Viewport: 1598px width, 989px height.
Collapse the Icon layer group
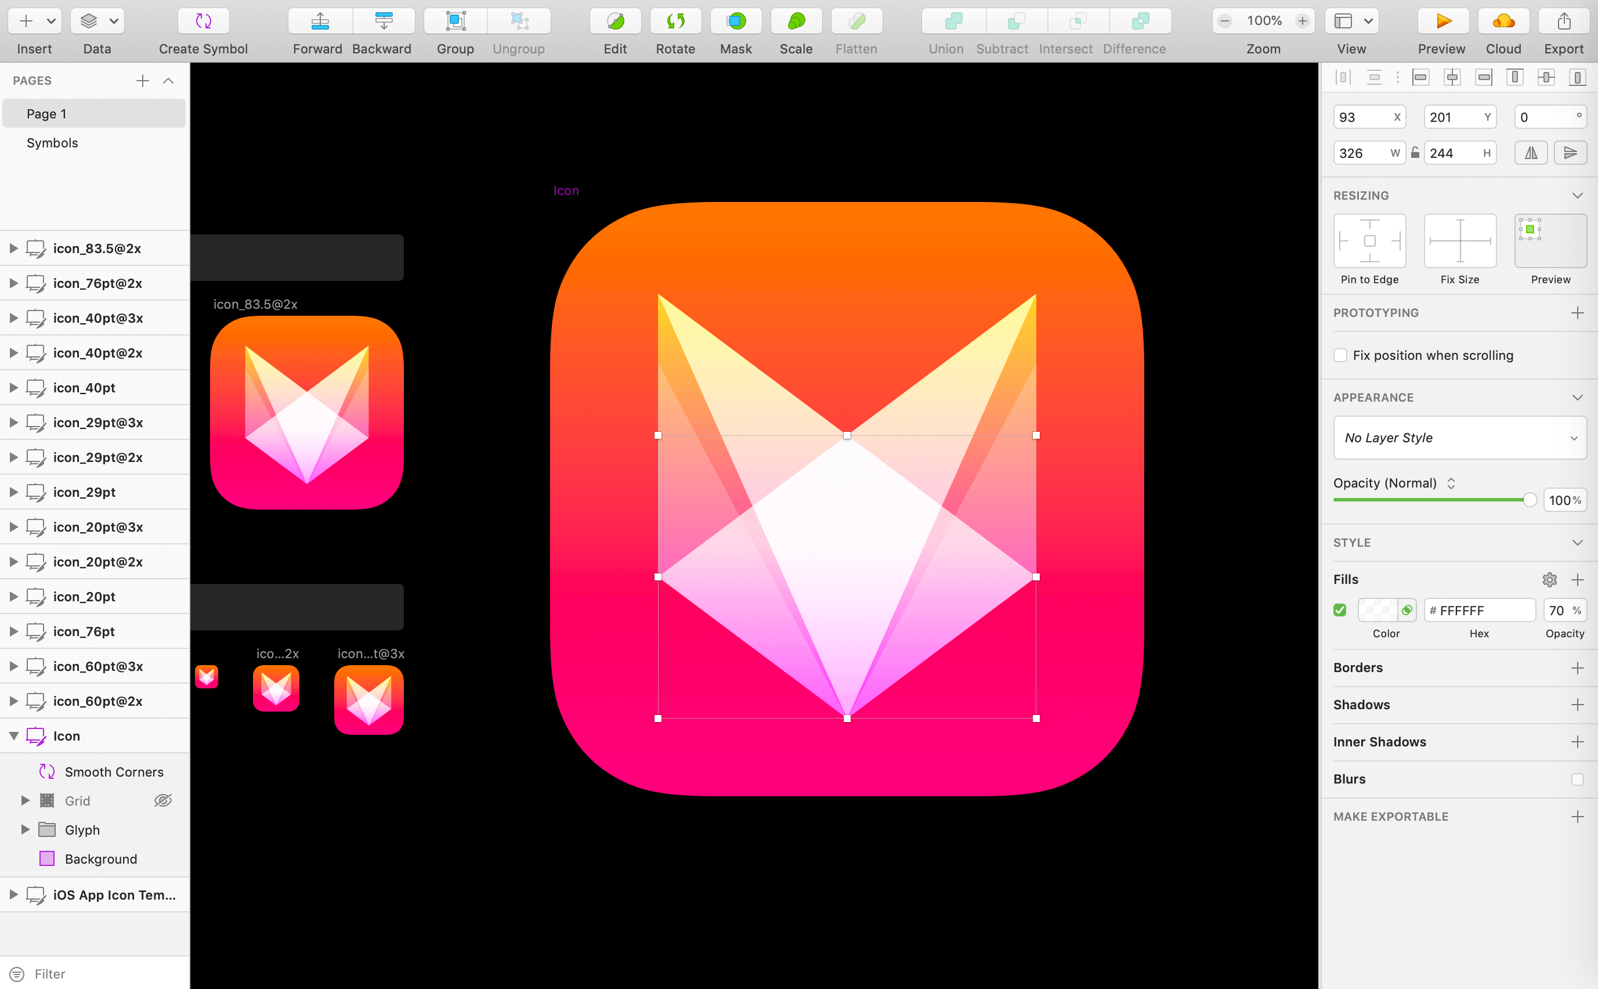tap(14, 735)
